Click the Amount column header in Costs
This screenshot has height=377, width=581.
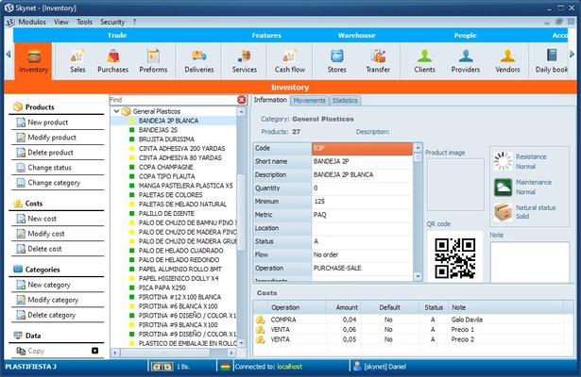(x=343, y=307)
